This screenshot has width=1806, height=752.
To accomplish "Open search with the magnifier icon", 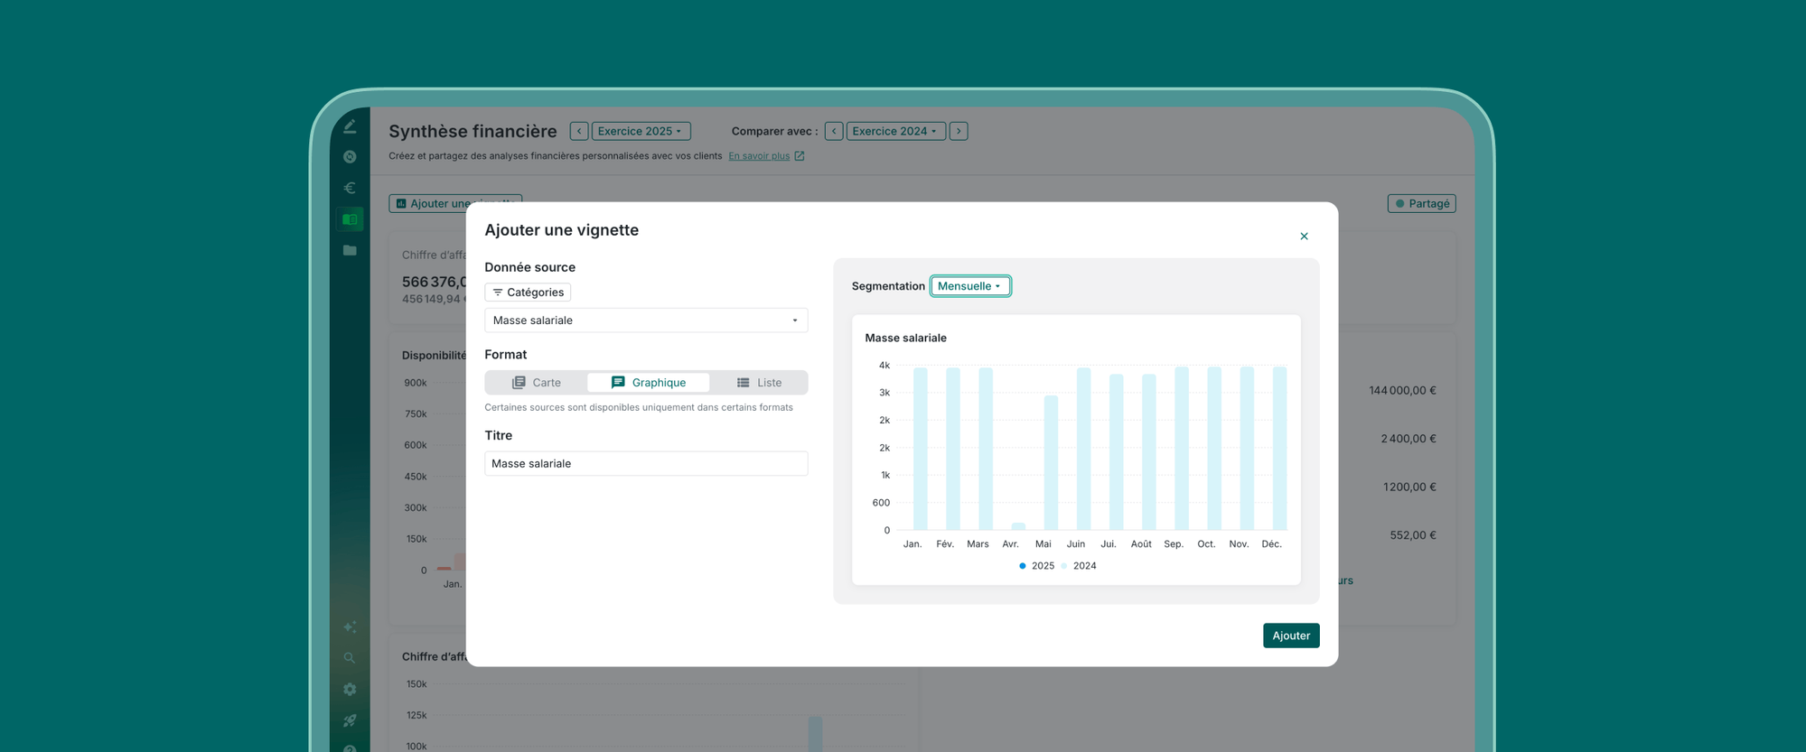I will [350, 658].
